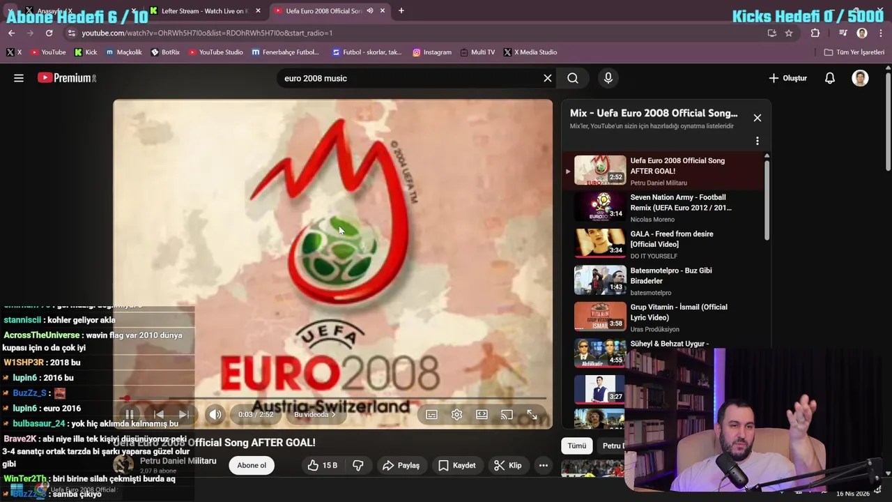The height and width of the screenshot is (502, 892).
Task: Skip to previous video in player
Action: coord(159,415)
